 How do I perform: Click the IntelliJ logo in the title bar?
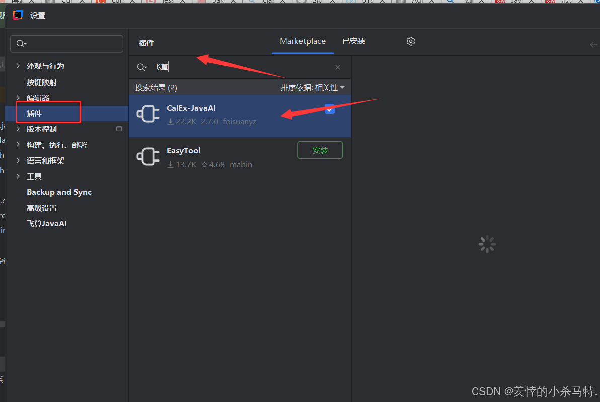coord(18,15)
